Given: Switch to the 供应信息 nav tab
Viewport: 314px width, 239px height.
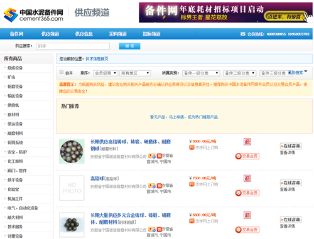Looking at the screenshot, I should click(84, 34).
